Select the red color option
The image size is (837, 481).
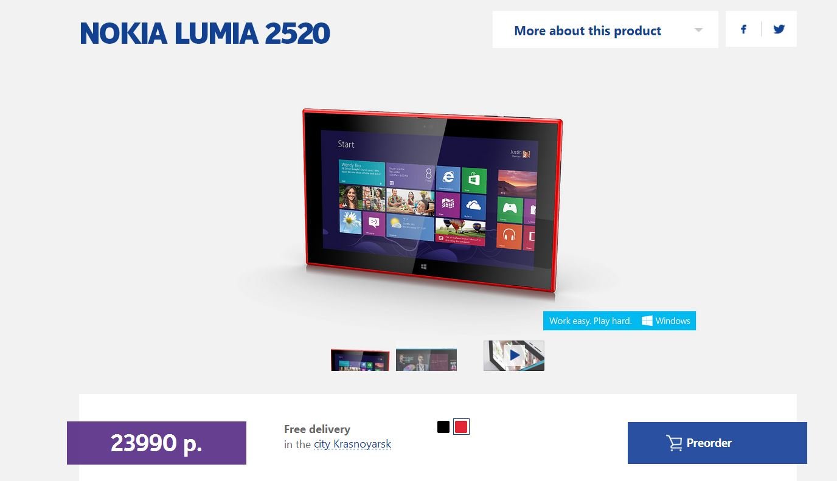[x=461, y=427]
